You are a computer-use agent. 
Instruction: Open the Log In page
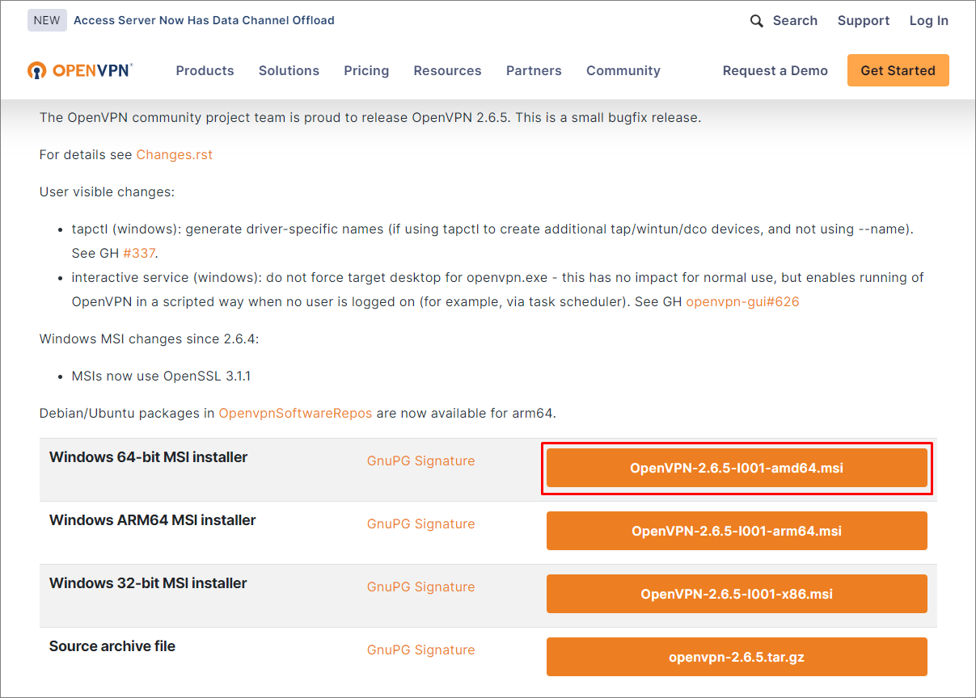[928, 20]
